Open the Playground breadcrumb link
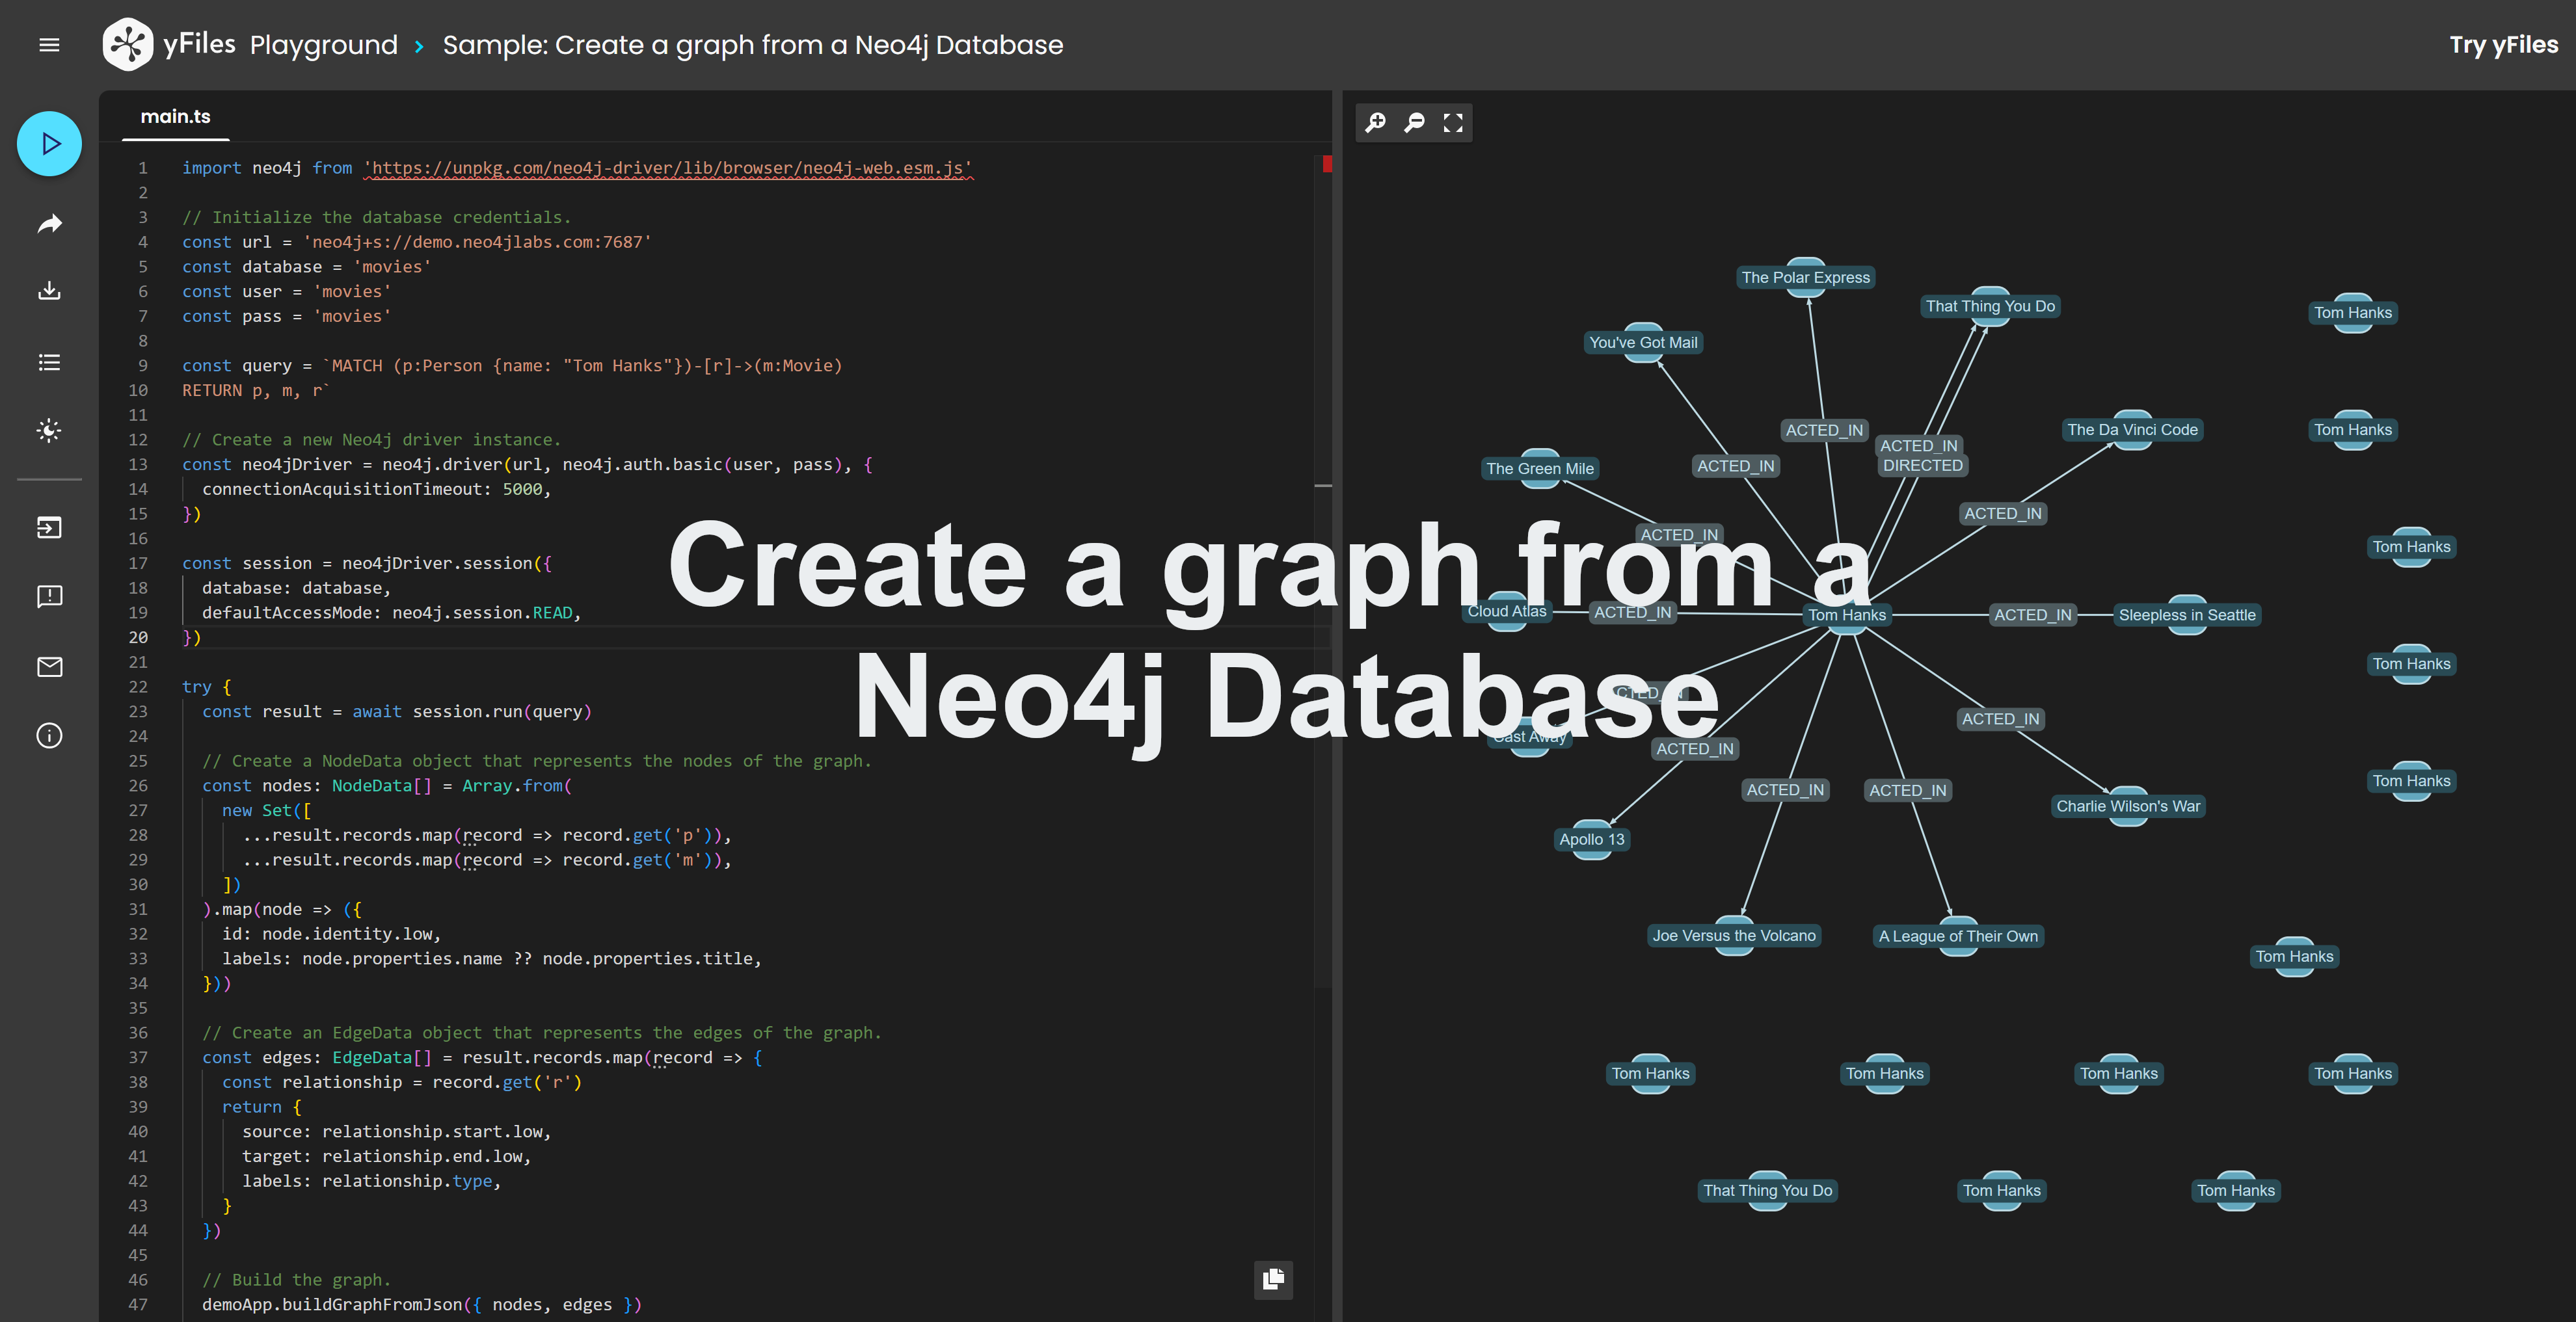Viewport: 2576px width, 1322px height. (x=323, y=44)
